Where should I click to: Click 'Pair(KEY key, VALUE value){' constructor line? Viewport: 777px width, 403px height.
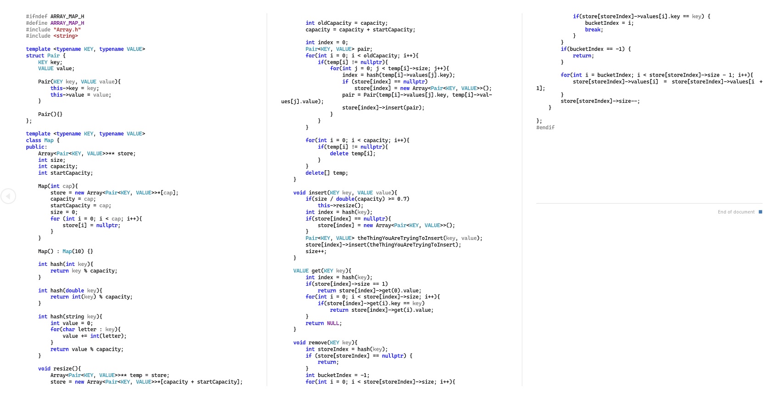click(x=79, y=82)
